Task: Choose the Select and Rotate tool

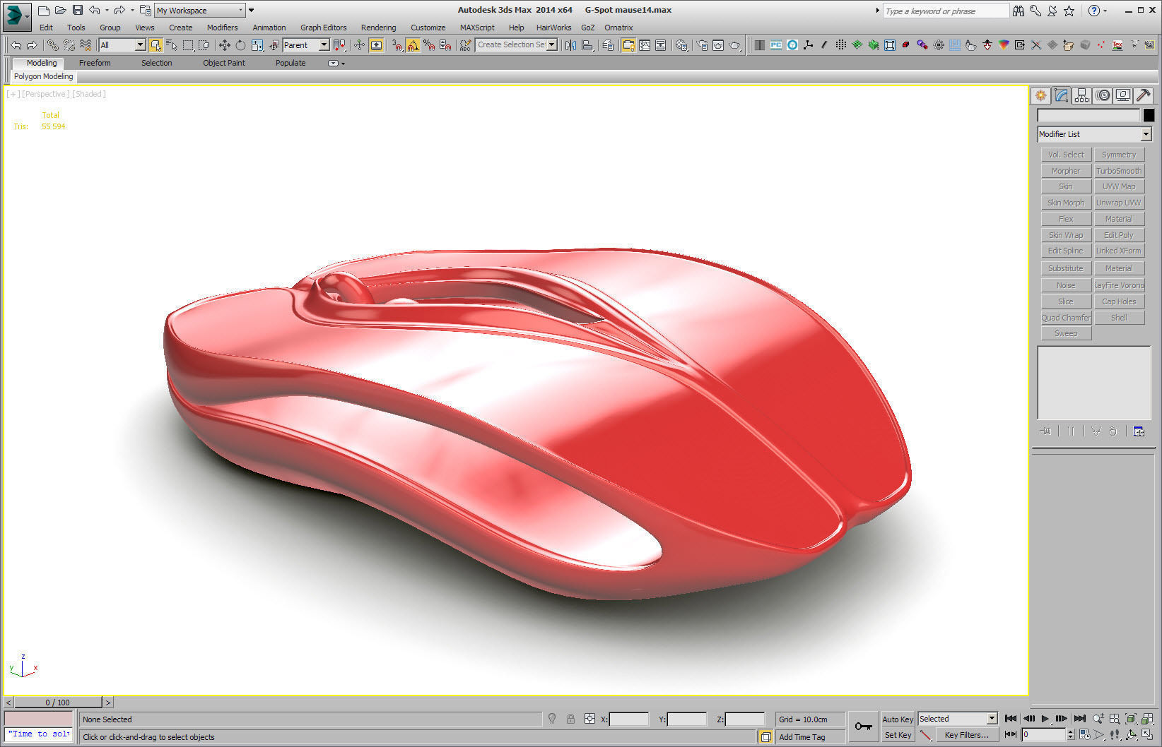Action: pyautogui.click(x=240, y=45)
